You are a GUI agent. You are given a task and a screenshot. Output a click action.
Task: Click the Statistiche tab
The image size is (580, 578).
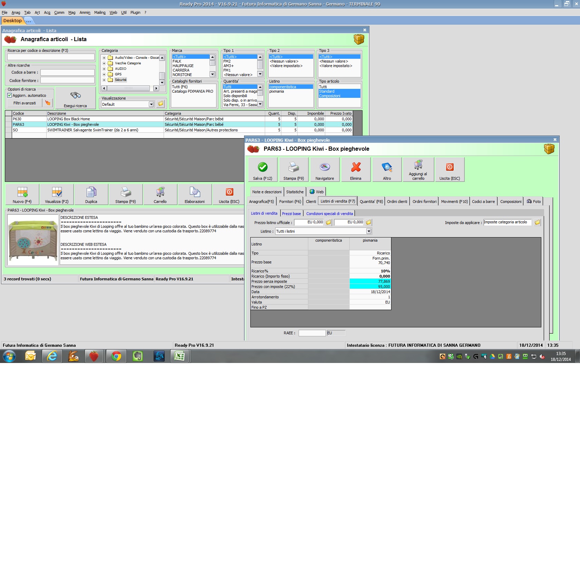coord(295,192)
